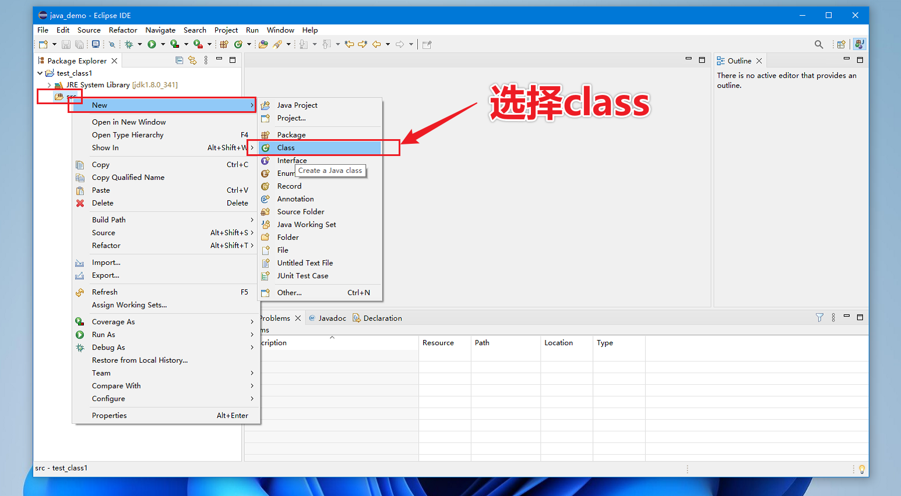Open the Navigate menu
Viewport: 901px width, 496px height.
pyautogui.click(x=160, y=30)
